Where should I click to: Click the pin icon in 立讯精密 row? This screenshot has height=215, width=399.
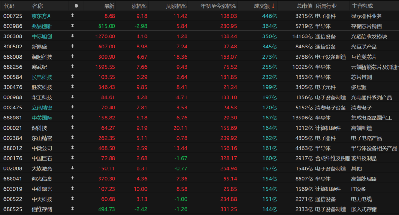click(72, 107)
